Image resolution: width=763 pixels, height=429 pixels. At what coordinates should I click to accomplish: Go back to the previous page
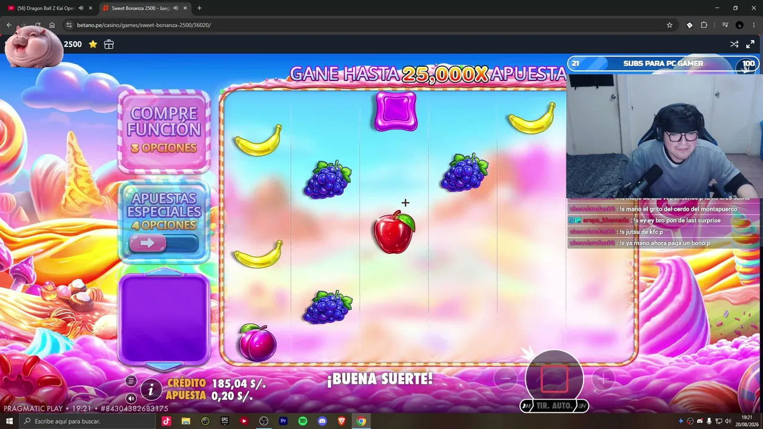pos(9,25)
